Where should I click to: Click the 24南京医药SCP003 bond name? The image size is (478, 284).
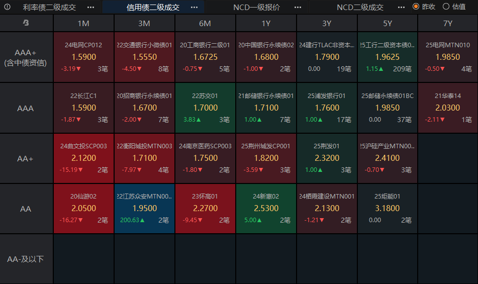point(205,146)
